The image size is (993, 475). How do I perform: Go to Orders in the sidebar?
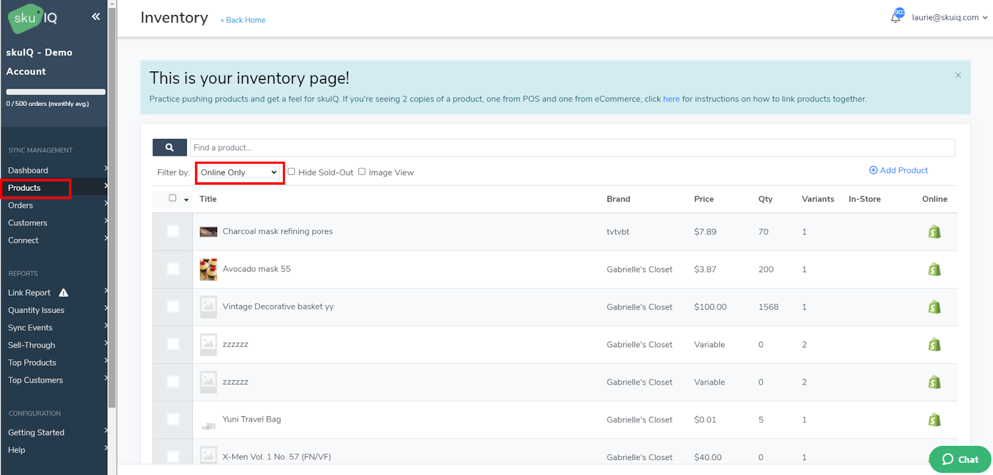pyautogui.click(x=20, y=205)
